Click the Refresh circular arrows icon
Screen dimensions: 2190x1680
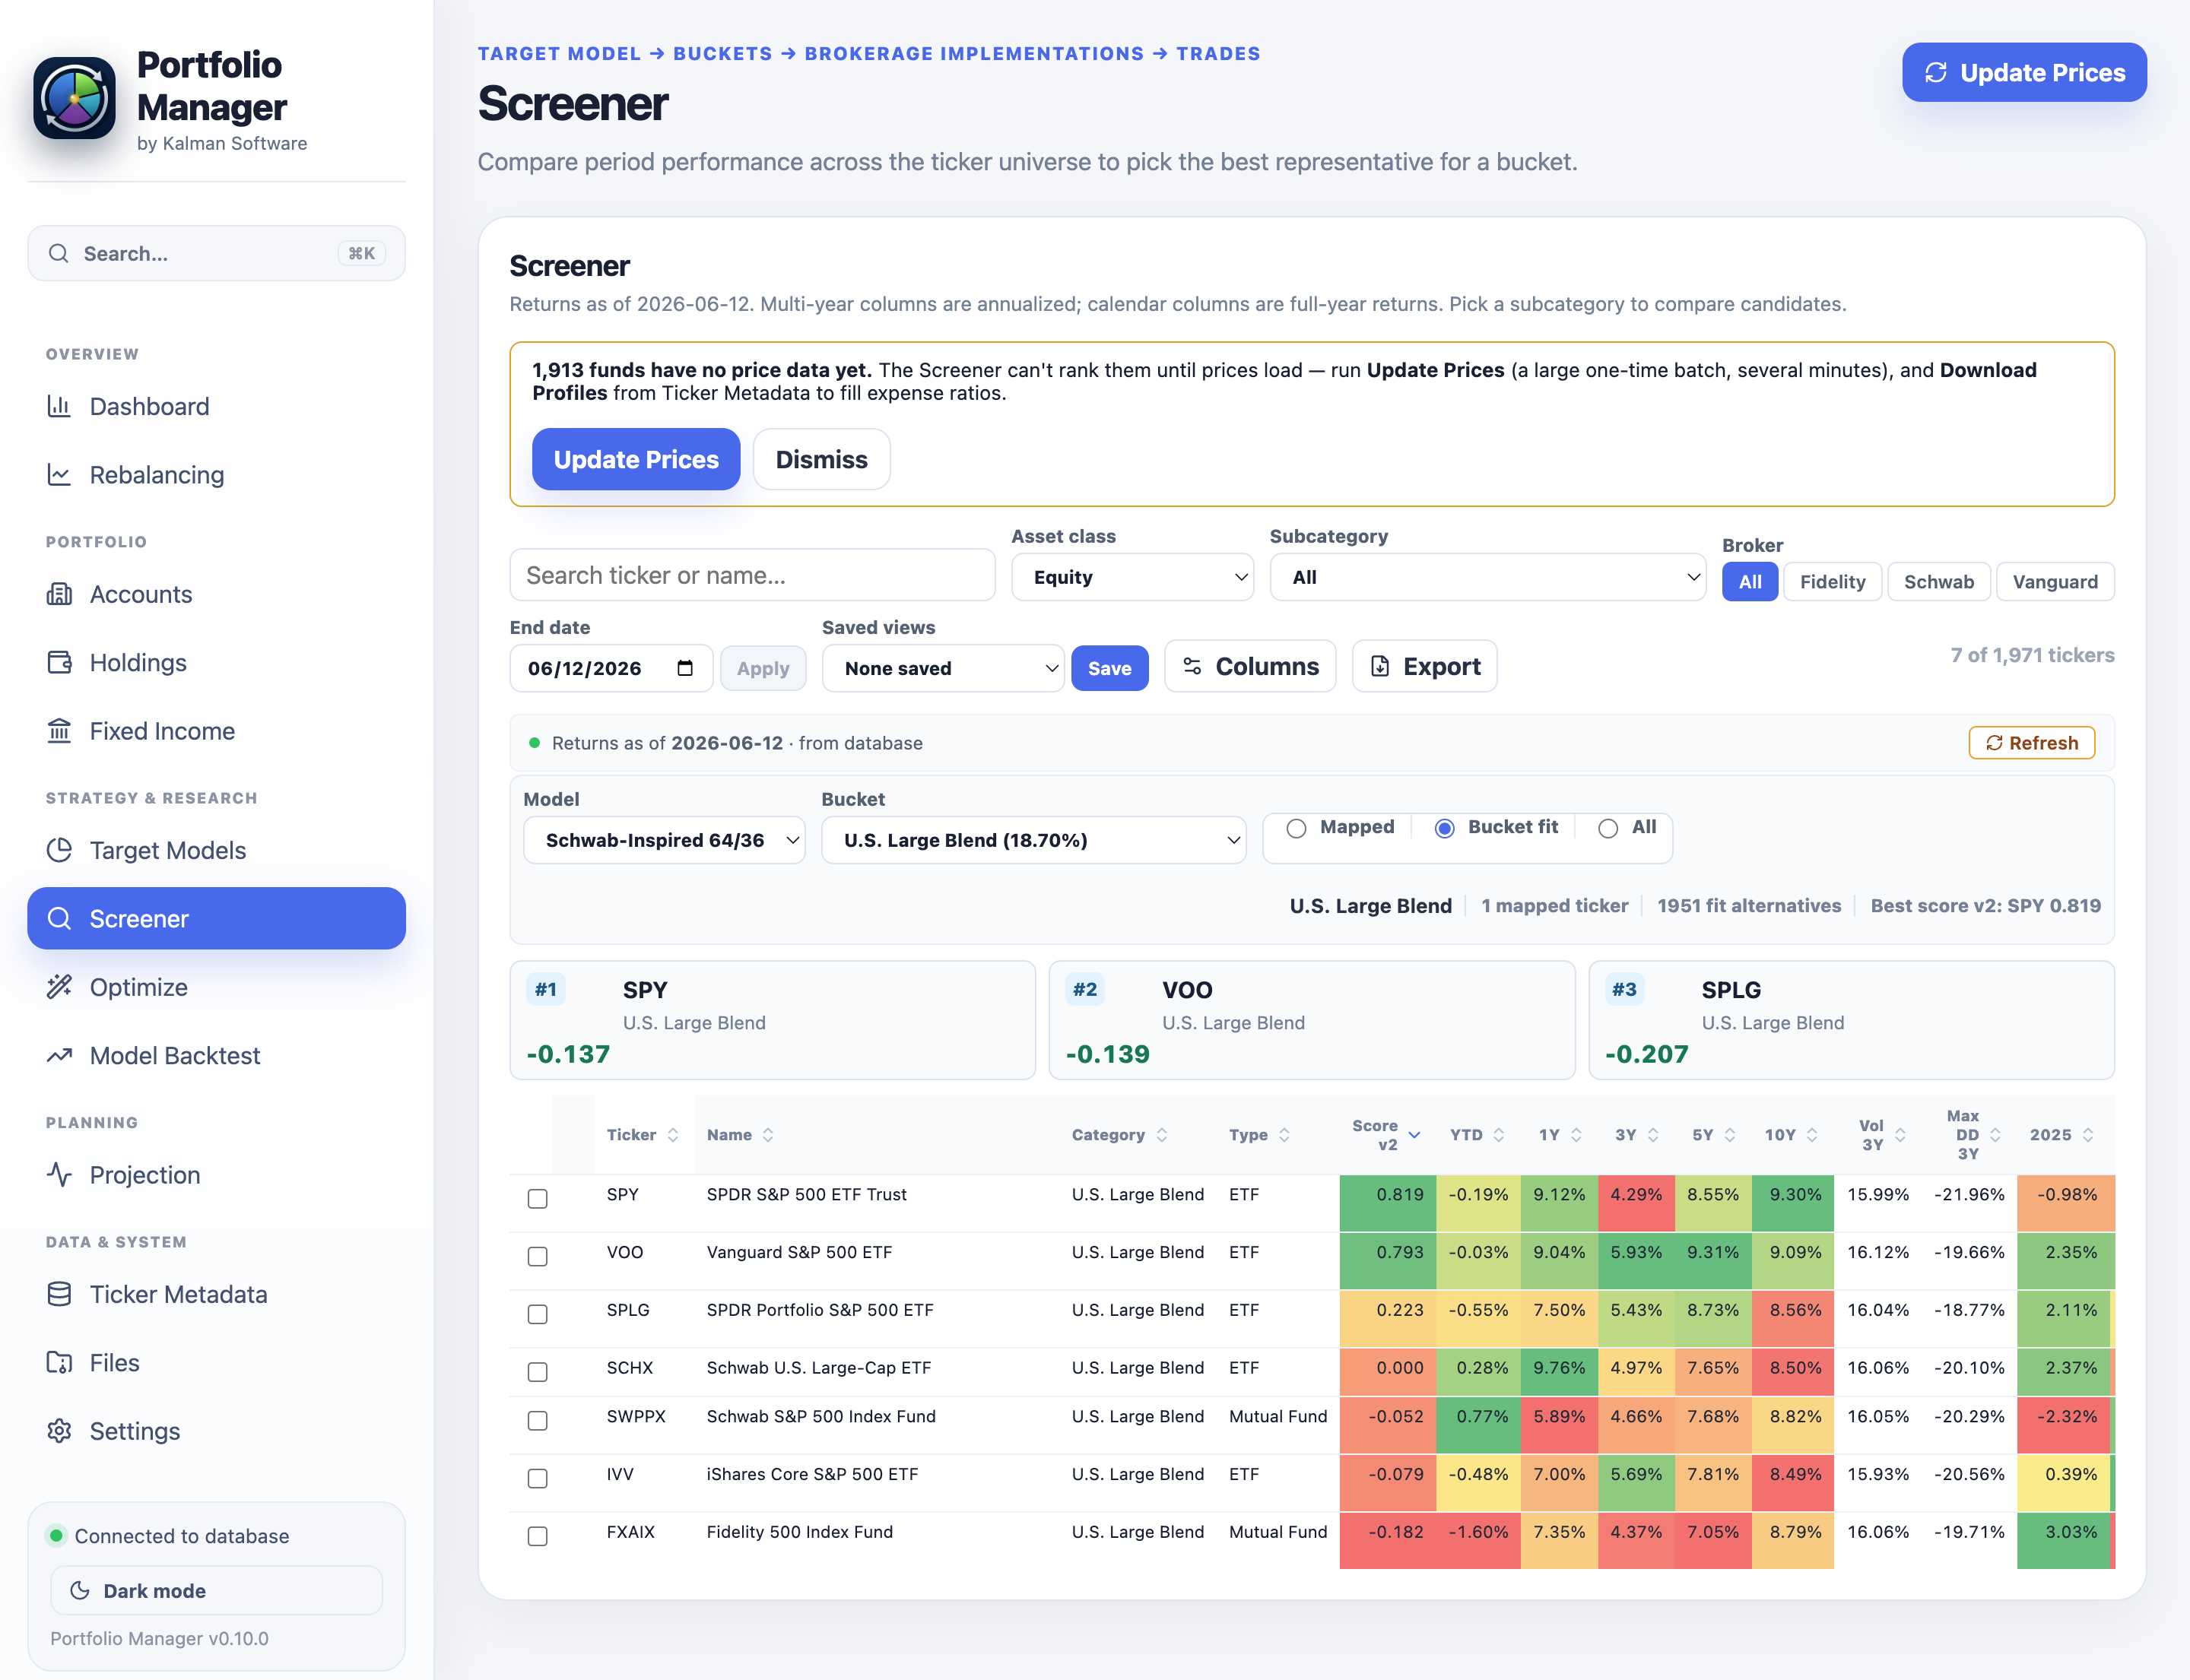pos(1994,743)
